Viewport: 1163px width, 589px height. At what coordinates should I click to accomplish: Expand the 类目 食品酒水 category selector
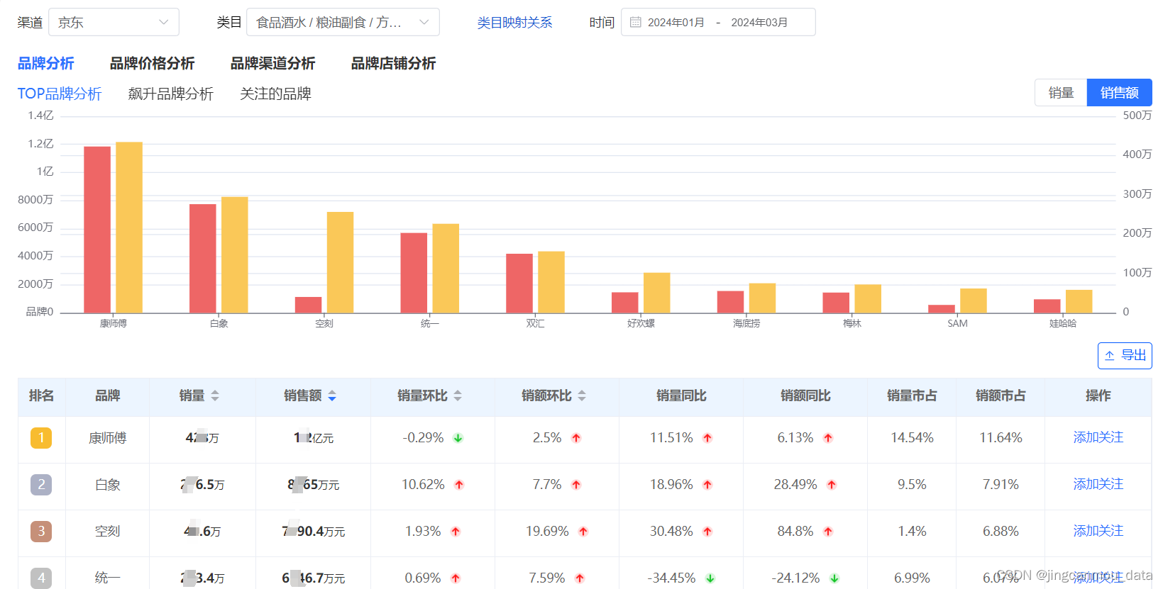(343, 22)
